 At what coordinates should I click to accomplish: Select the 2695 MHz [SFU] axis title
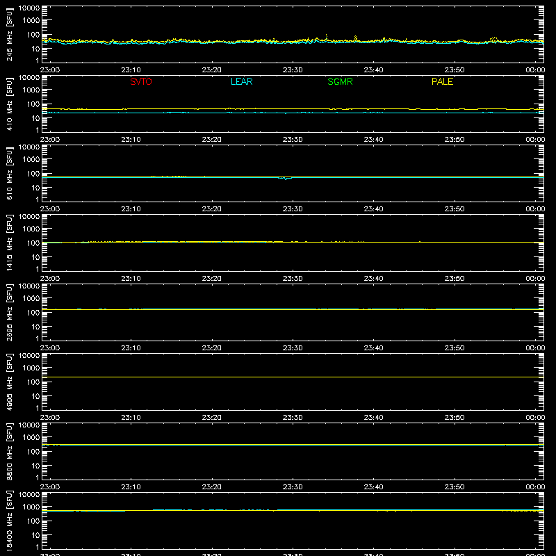point(9,312)
